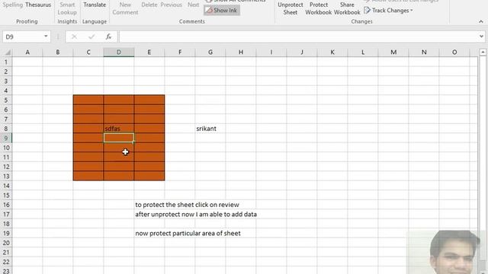Select row 1 header

click(x=6, y=62)
